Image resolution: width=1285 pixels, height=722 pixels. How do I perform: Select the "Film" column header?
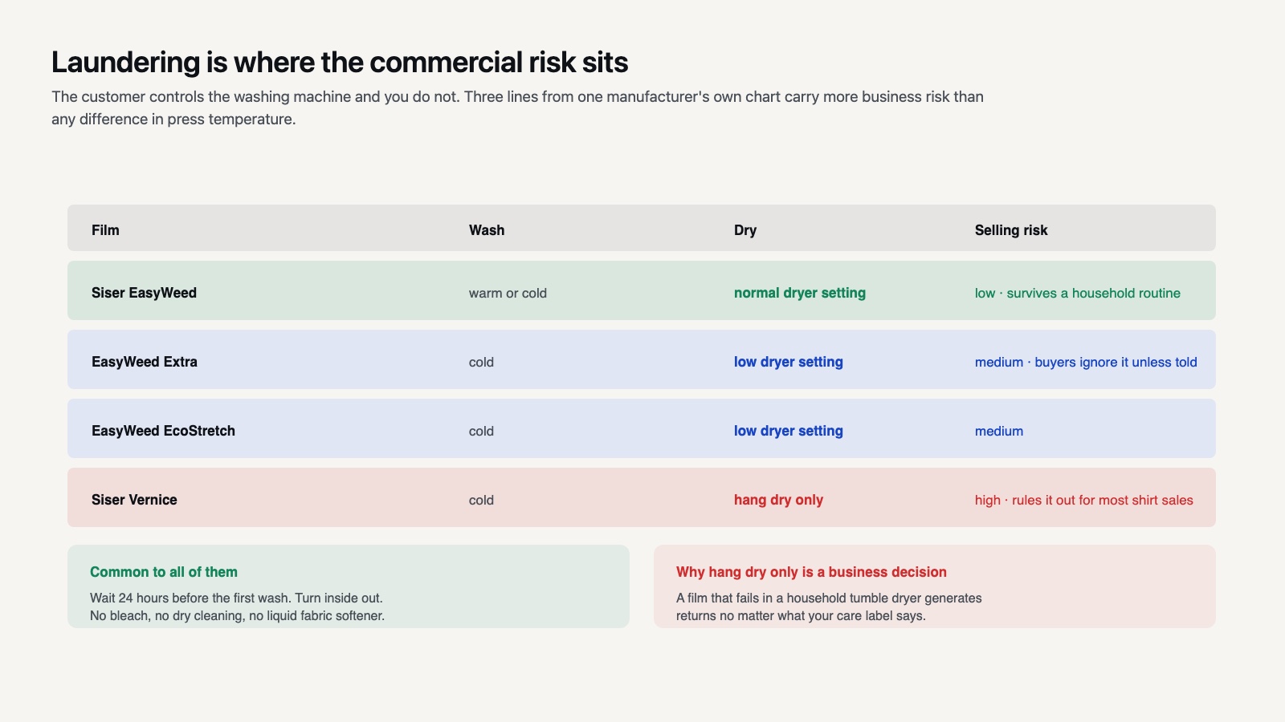[105, 230]
